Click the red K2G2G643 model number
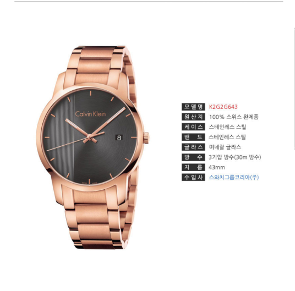The image size is (295, 291). click(x=223, y=107)
